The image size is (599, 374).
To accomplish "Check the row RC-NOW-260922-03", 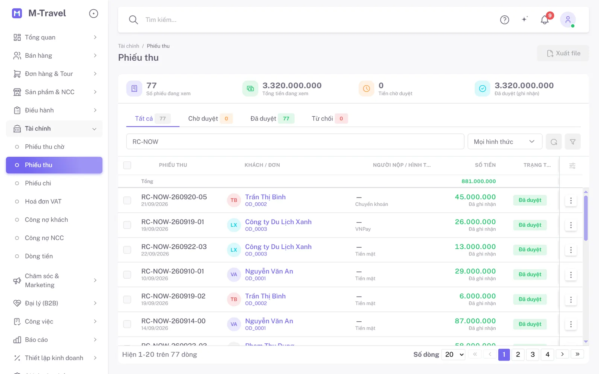I will tap(127, 250).
